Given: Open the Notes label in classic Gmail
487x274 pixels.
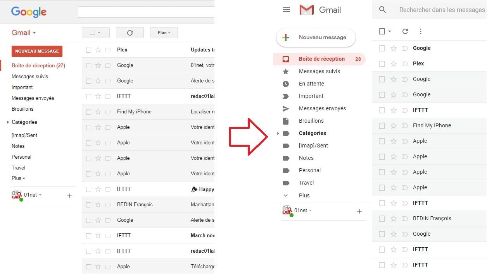Looking at the screenshot, I should (18, 146).
